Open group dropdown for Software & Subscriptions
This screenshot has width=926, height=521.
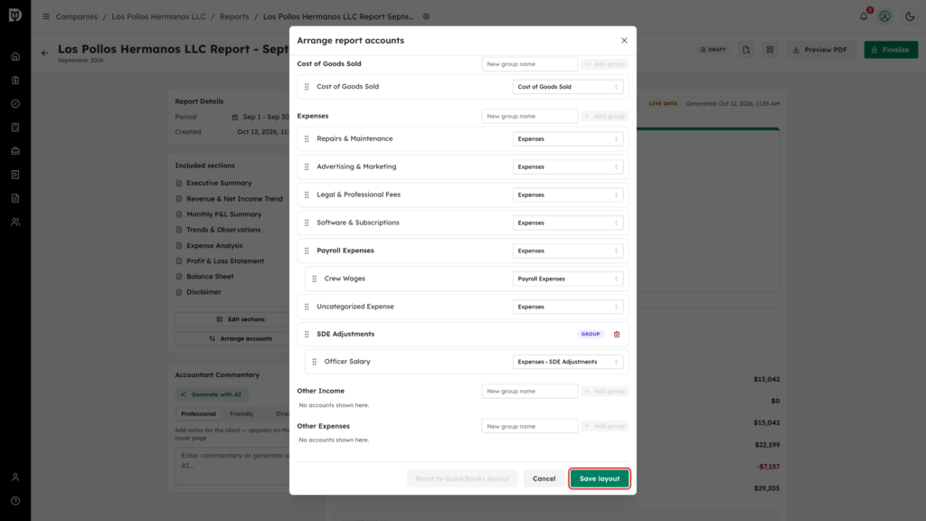click(568, 223)
